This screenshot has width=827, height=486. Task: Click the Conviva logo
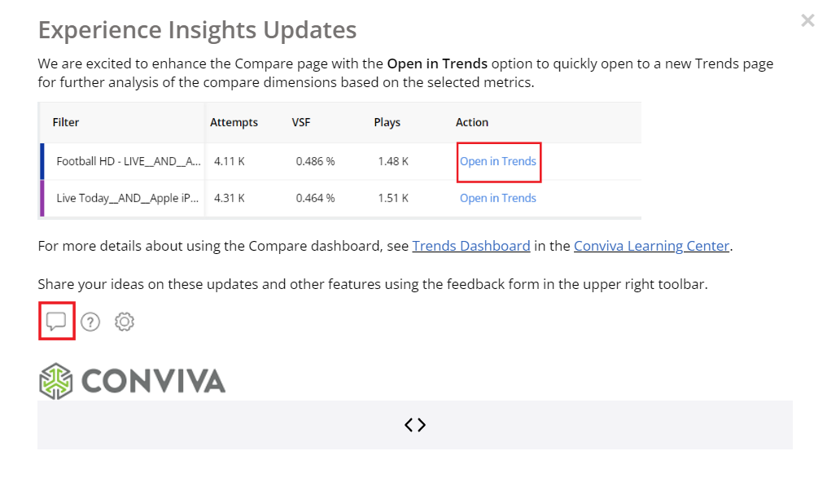132,381
